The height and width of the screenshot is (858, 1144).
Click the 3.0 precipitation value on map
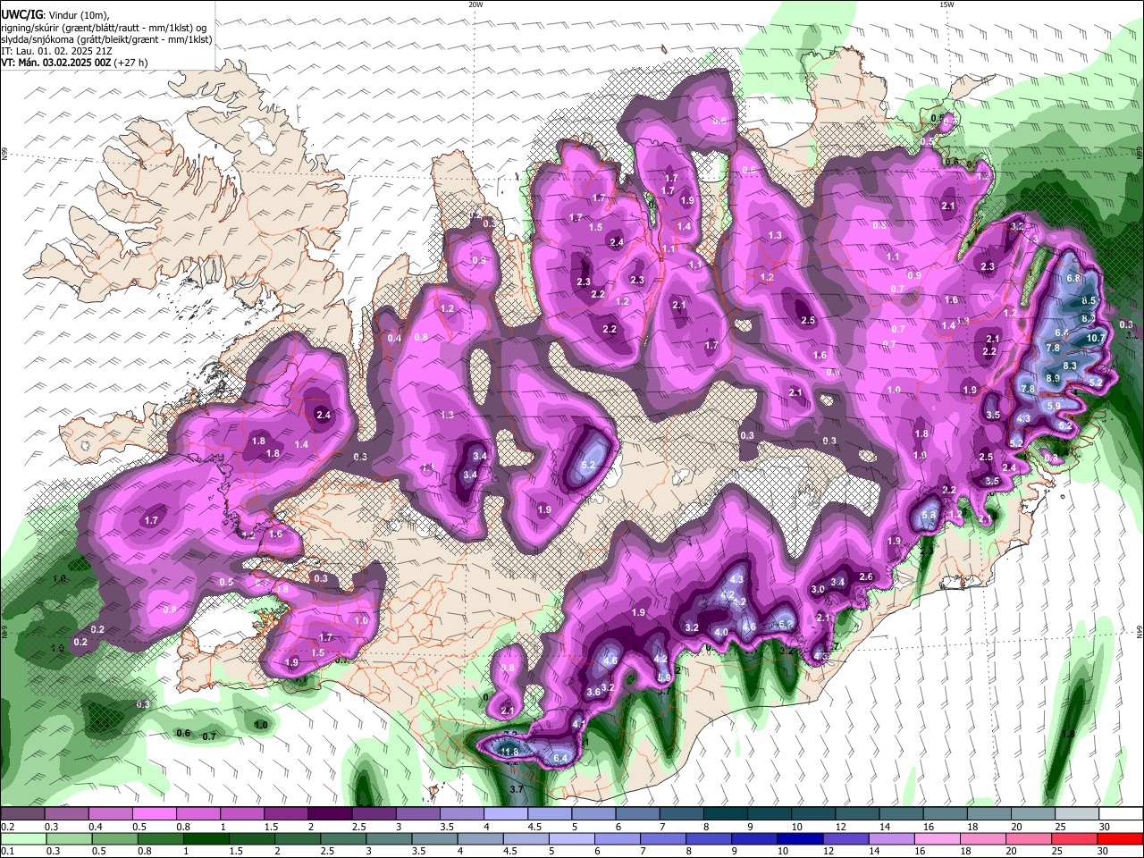coord(817,589)
